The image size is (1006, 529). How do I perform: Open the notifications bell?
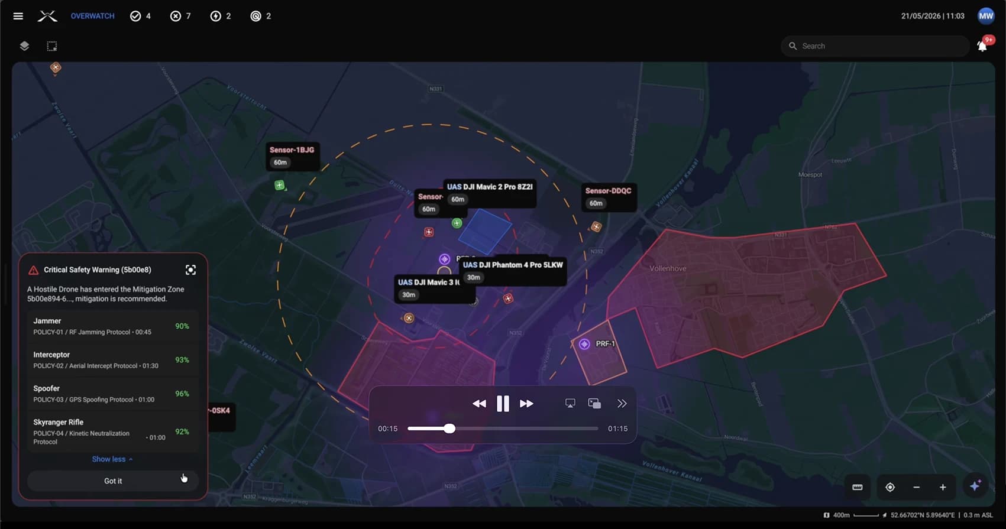[982, 46]
